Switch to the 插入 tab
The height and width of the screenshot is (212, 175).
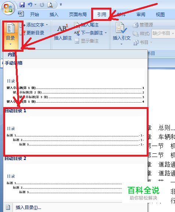[54, 14]
